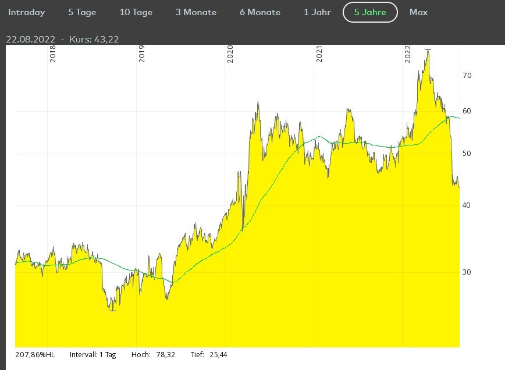Click the Intervall: 1 Tag label
The height and width of the screenshot is (370, 505).
coord(93,355)
